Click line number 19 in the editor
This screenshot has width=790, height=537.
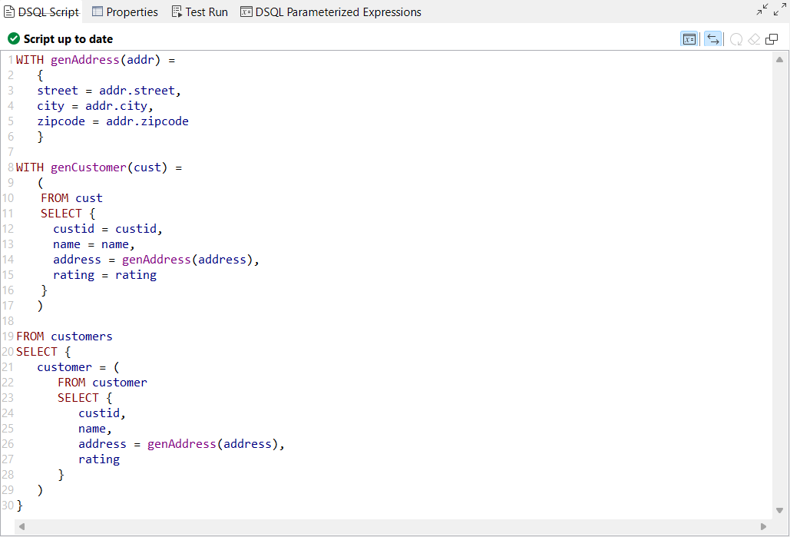pos(8,336)
